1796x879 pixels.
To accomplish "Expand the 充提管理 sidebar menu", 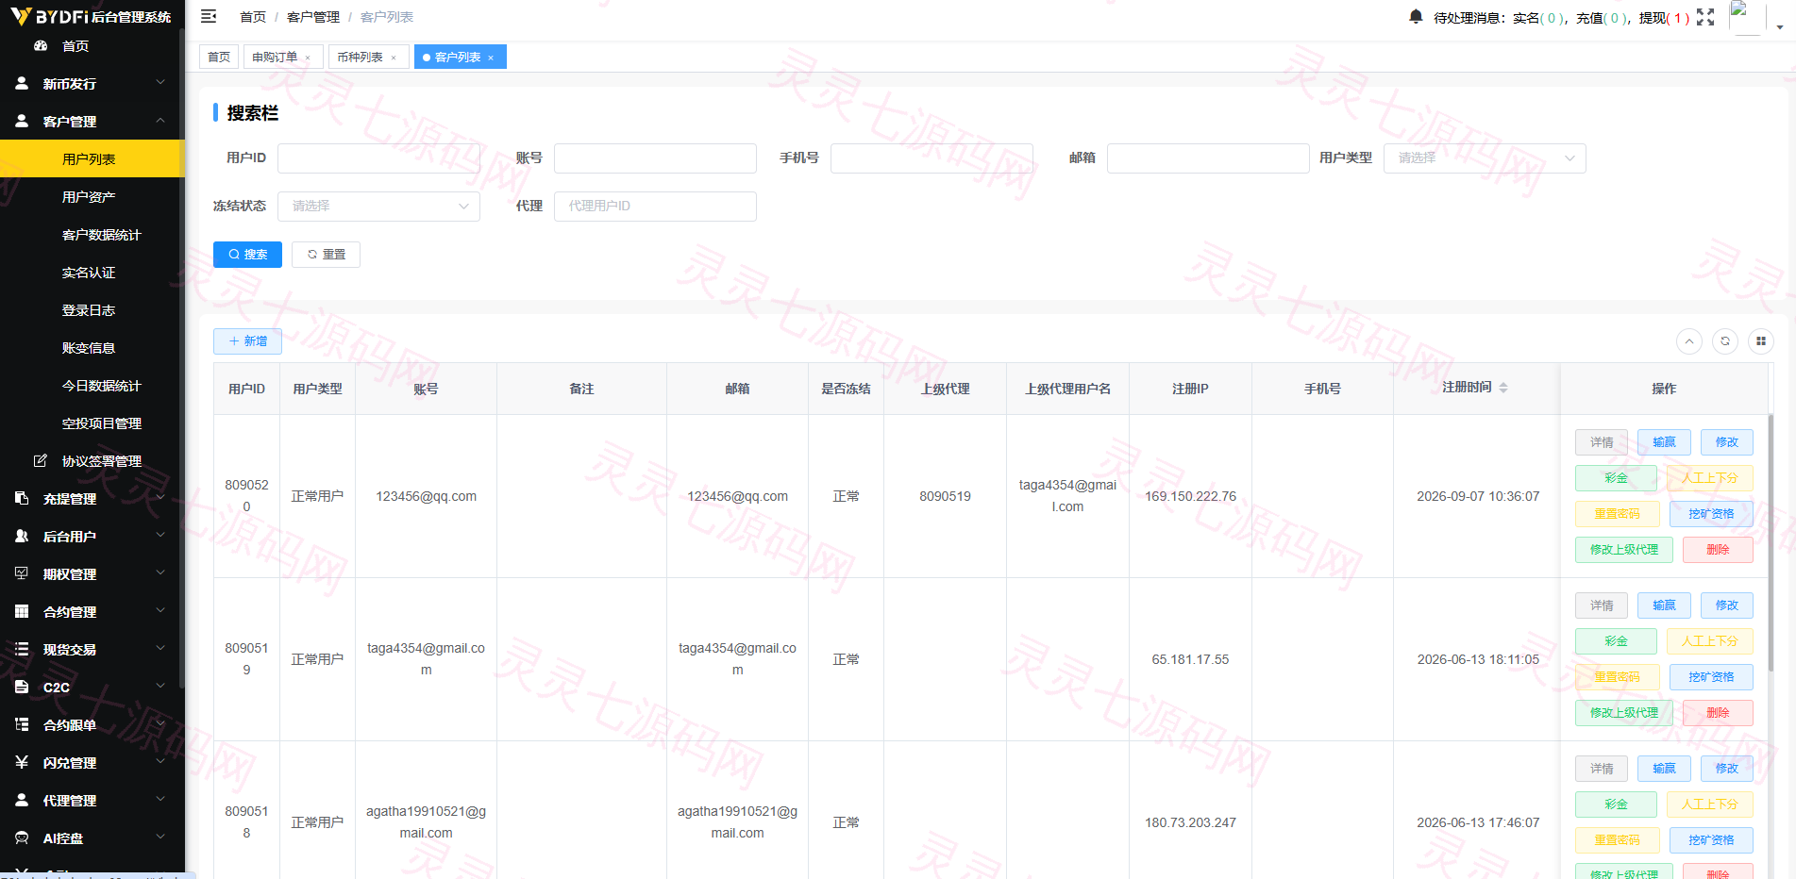I will 92,498.
